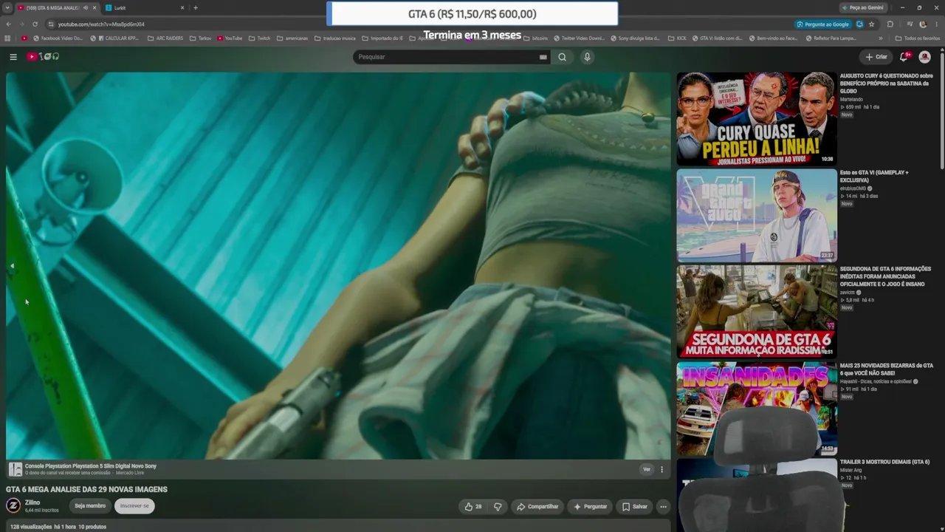
Task: Open the Zilino channel avatar
Action: [13, 506]
